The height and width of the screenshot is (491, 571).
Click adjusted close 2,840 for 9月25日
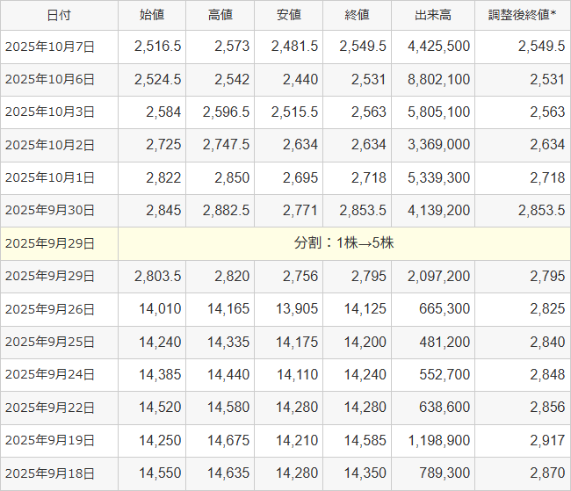547,342
